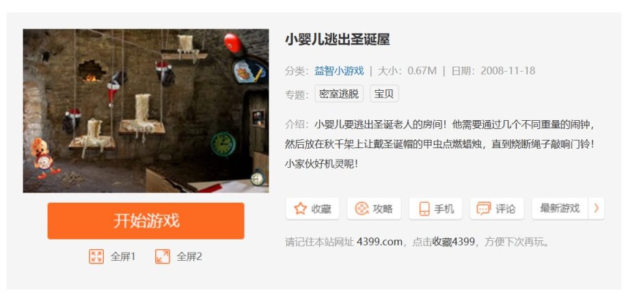Start the game with 开始游戏 button
The image size is (628, 301).
[146, 221]
